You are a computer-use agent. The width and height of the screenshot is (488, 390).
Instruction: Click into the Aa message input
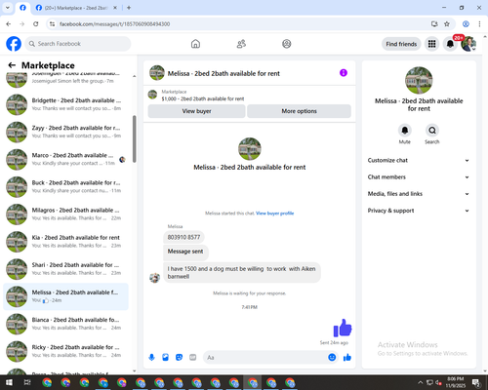tap(264, 358)
